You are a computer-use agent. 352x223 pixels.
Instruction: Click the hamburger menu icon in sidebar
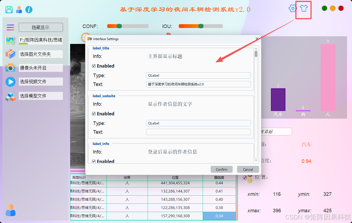(x=10, y=27)
